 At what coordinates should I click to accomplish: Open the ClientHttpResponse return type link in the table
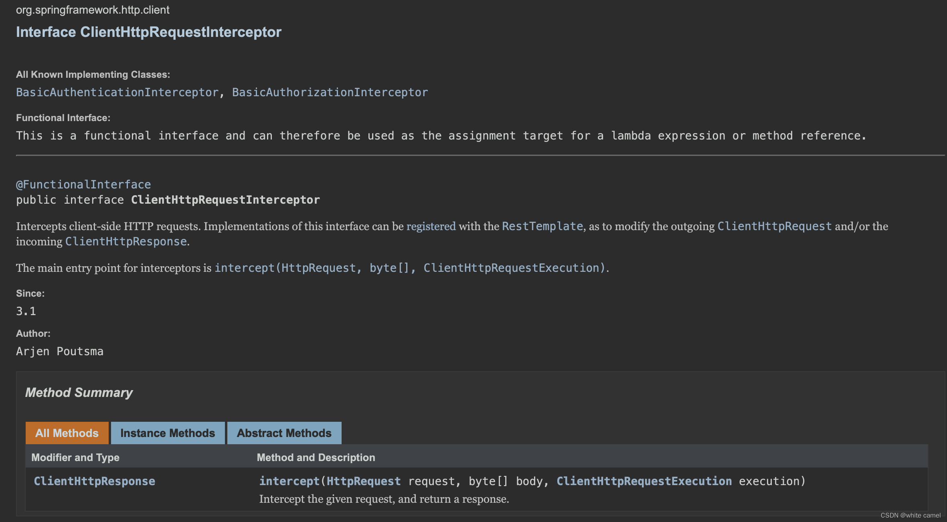(x=94, y=481)
